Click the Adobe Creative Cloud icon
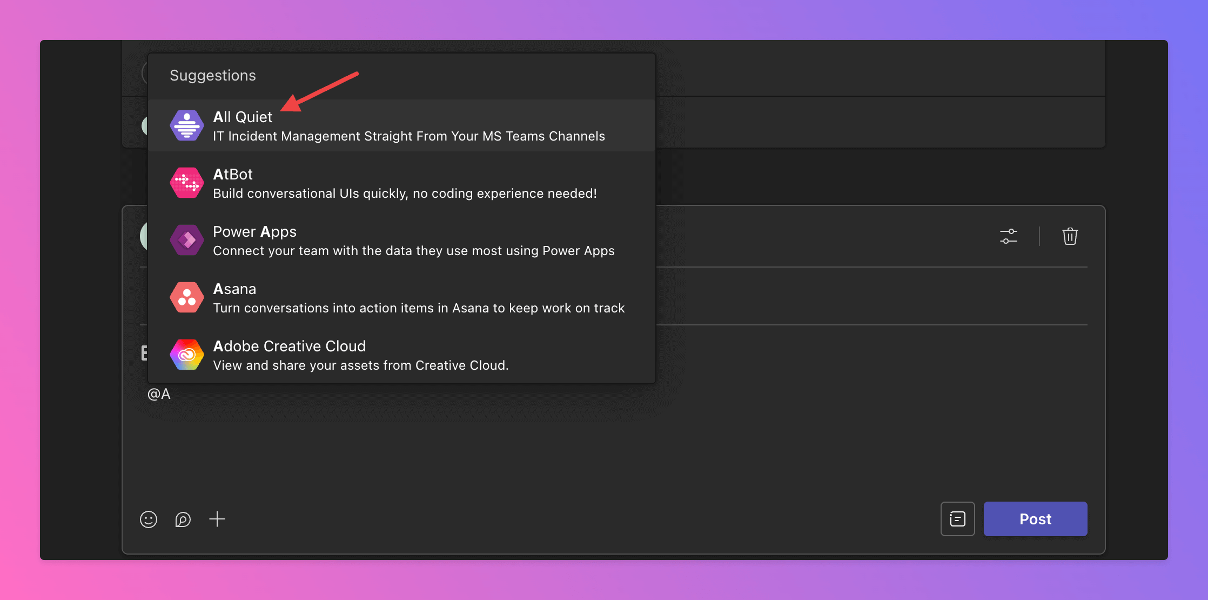 coord(187,355)
